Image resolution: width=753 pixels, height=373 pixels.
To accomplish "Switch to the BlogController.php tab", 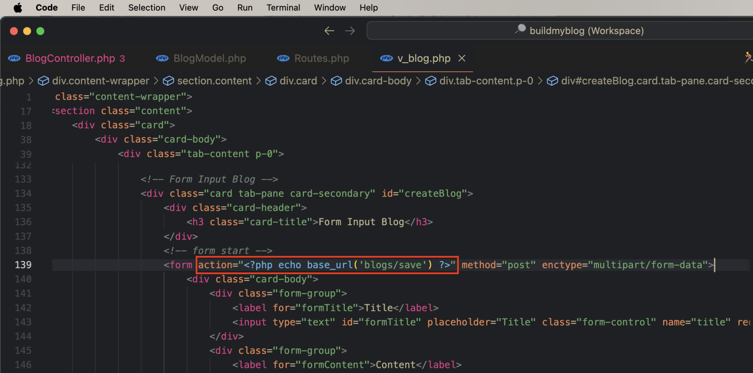I will (70, 58).
